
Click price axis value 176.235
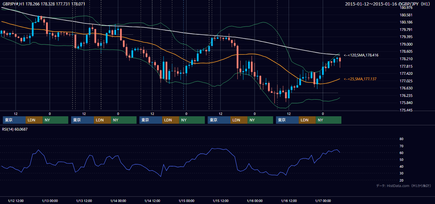pyautogui.click(x=406, y=96)
